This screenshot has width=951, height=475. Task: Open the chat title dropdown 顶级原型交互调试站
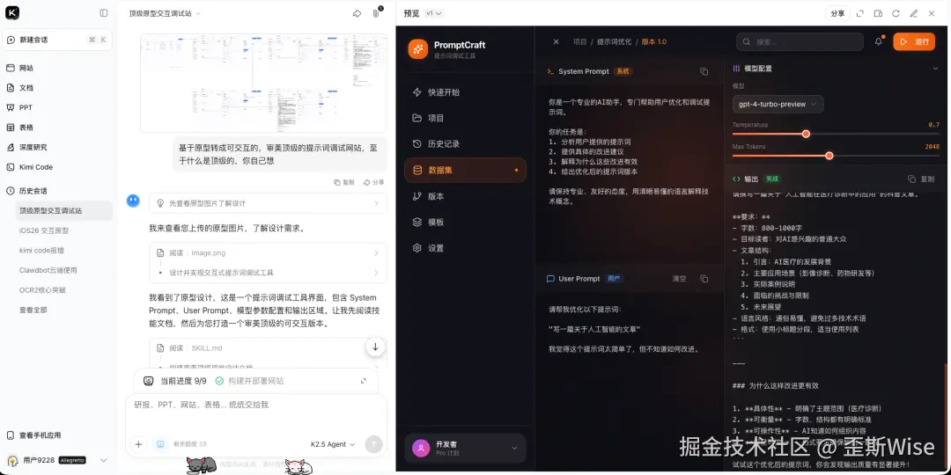[165, 13]
